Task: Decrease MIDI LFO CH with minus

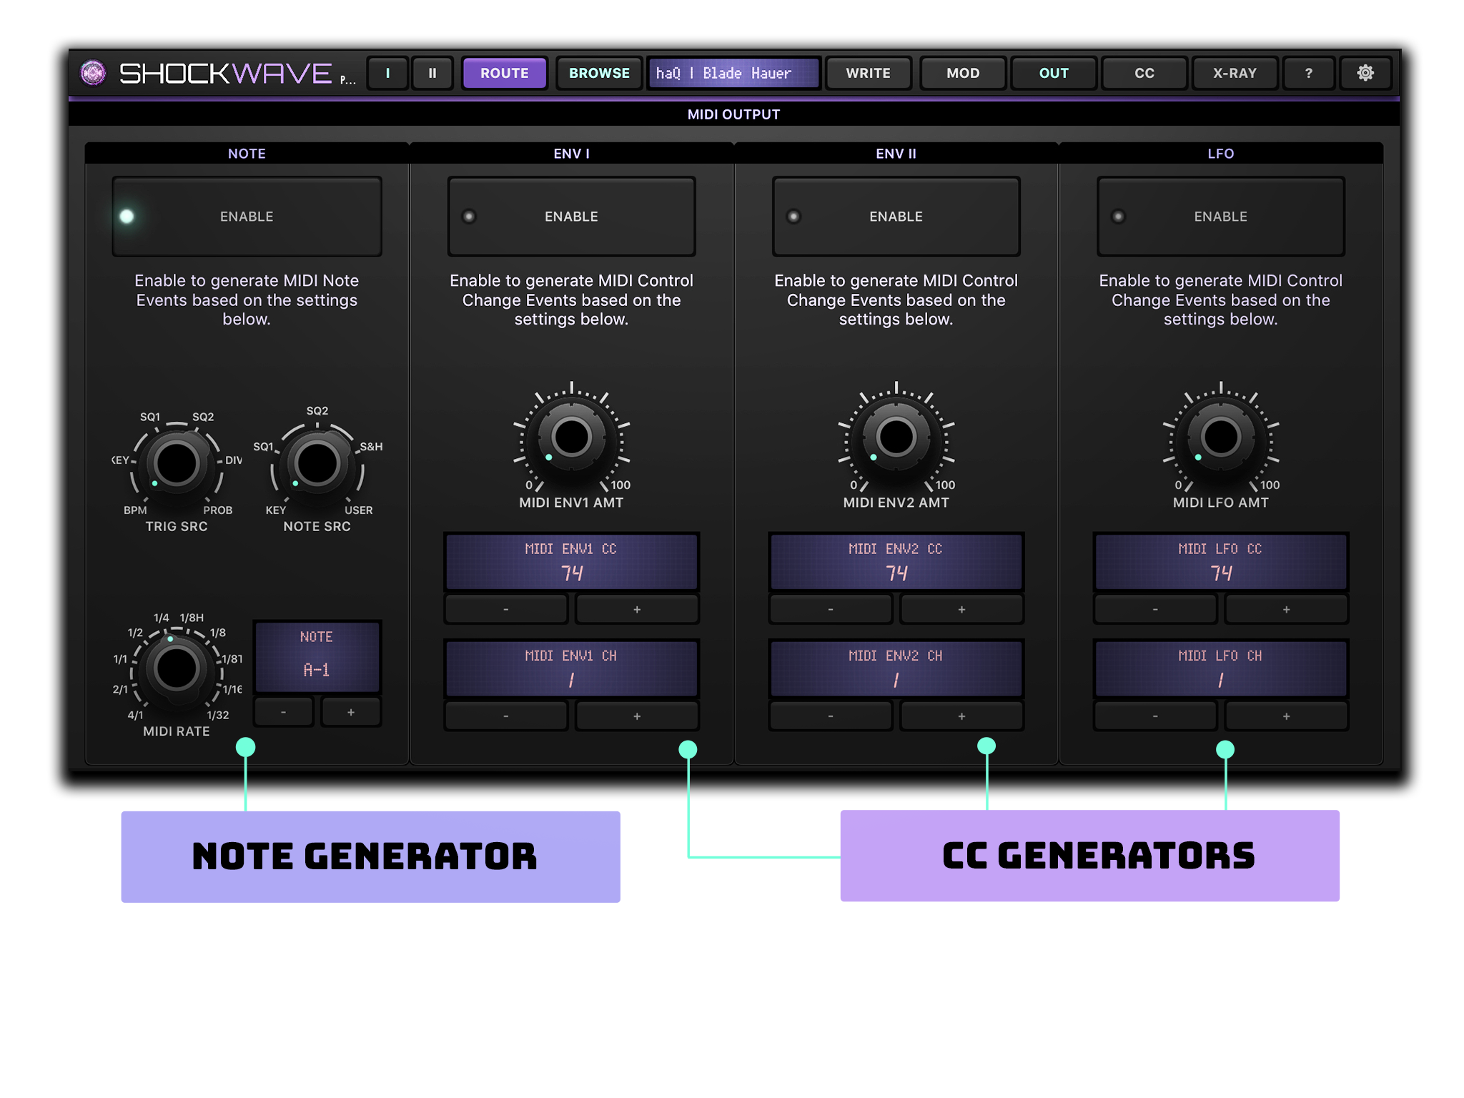Action: pyautogui.click(x=1155, y=716)
